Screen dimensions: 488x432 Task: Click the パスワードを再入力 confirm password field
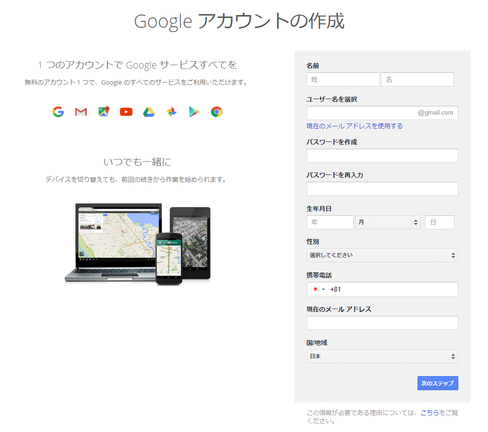382,189
